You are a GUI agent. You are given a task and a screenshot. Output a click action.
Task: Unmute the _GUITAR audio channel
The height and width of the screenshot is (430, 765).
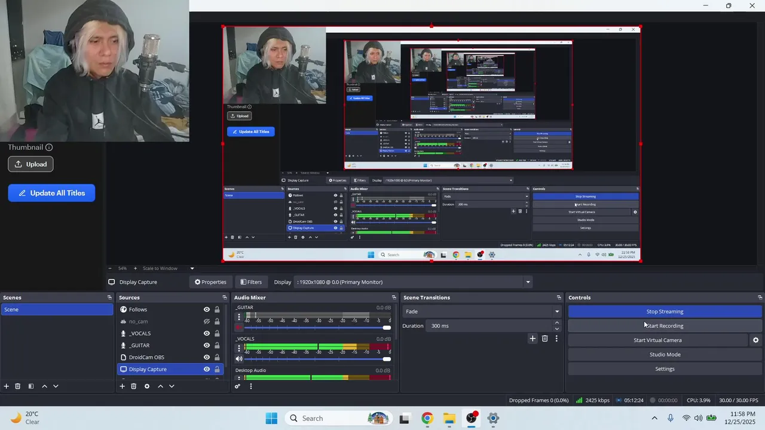(239, 327)
